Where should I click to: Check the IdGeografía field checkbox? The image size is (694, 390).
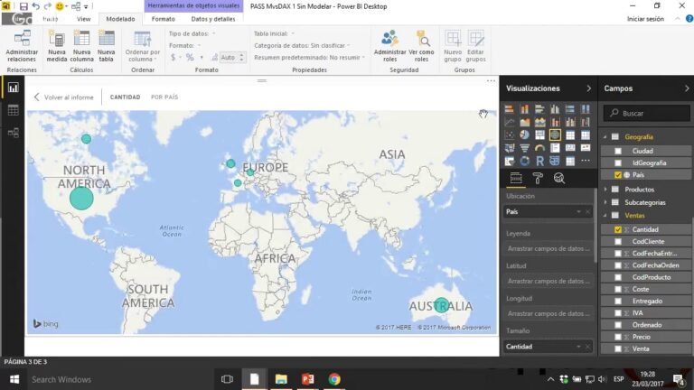(618, 163)
